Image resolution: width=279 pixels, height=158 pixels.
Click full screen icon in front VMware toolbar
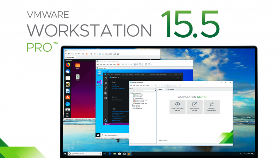[173, 85]
